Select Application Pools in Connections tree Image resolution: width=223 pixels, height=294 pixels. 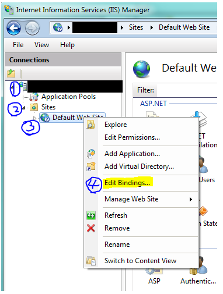(68, 97)
